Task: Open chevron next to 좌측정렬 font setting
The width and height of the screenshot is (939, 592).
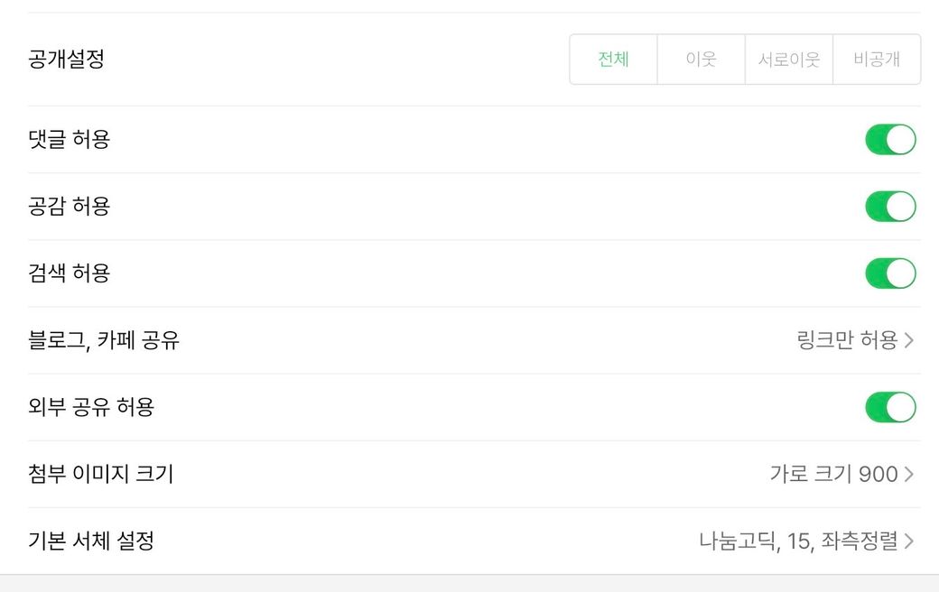Action: click(x=909, y=541)
